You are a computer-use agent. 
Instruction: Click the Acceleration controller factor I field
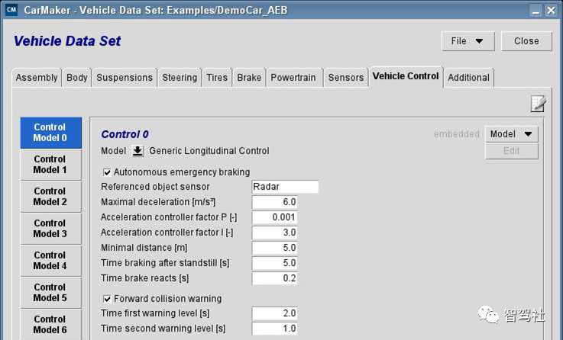pos(275,233)
